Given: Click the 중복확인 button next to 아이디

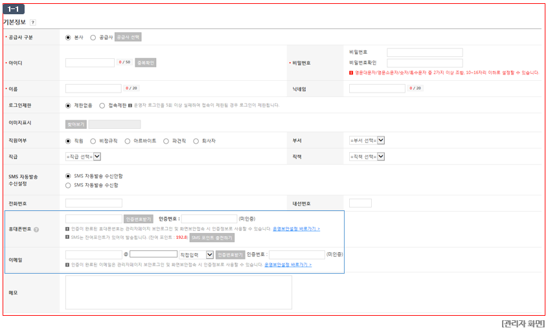Looking at the screenshot, I should point(145,63).
